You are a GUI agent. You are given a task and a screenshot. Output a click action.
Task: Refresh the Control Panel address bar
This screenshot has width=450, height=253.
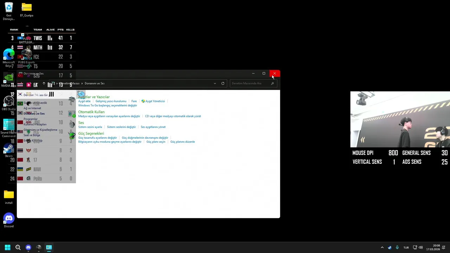223,83
